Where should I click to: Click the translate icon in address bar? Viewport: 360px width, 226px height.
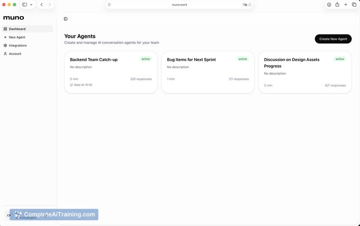(x=245, y=4)
